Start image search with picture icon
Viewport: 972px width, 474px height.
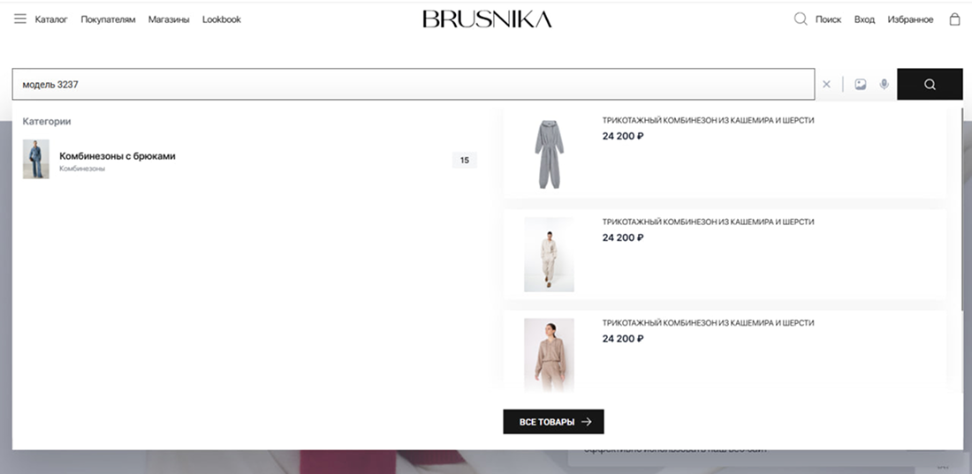(860, 85)
